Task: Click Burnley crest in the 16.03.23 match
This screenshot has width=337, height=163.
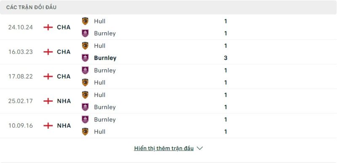Action: 85,58
